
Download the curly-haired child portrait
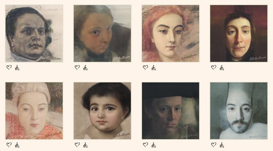(x=85, y=145)
